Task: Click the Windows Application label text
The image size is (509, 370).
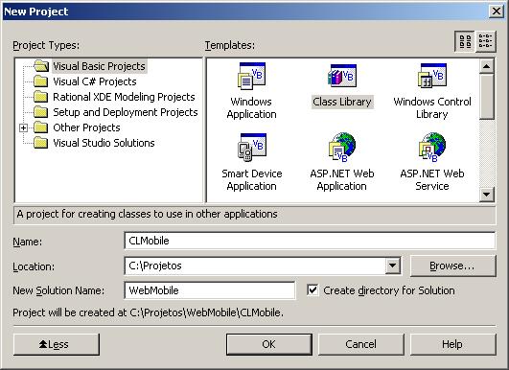Action: [x=251, y=107]
